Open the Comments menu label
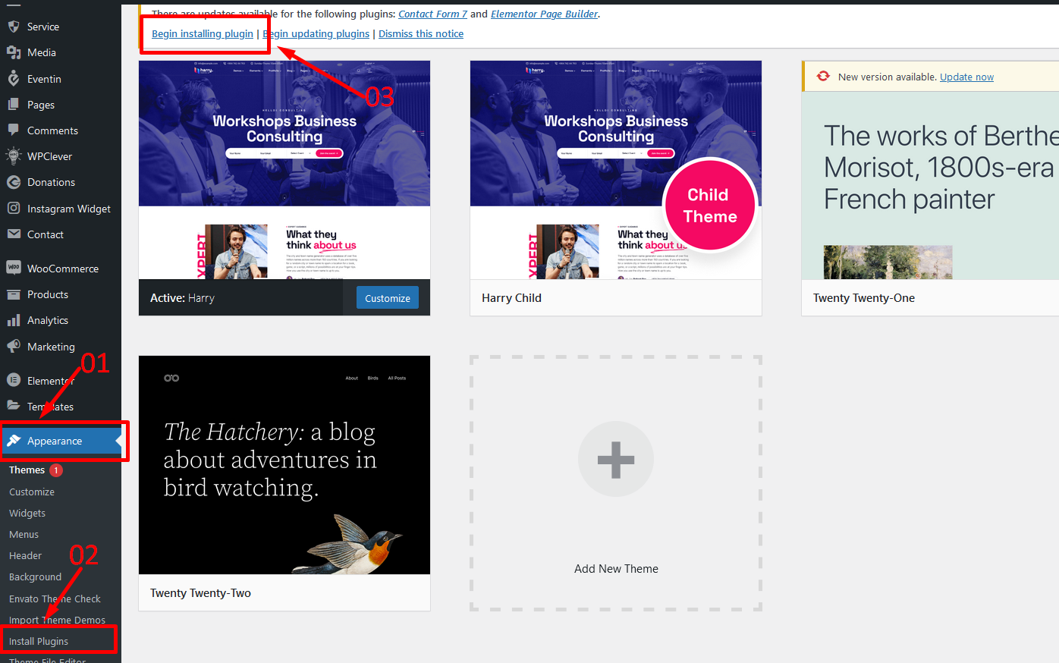 point(52,130)
